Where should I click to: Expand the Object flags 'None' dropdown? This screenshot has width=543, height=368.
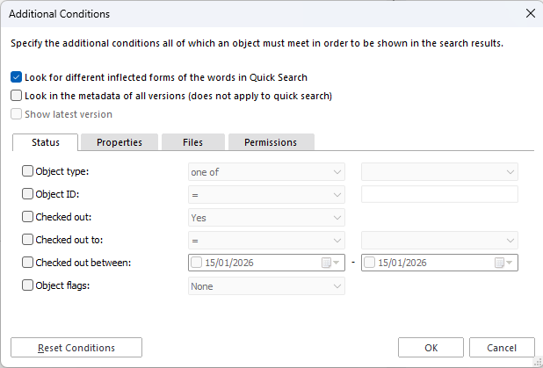(266, 285)
